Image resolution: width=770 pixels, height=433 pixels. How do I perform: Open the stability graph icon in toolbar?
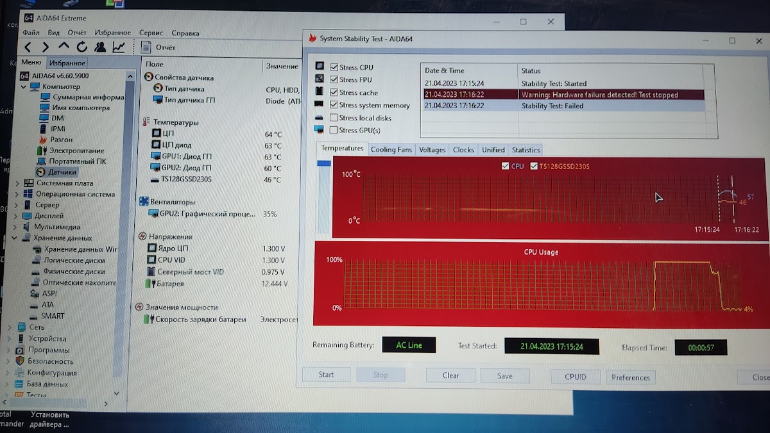click(x=119, y=47)
